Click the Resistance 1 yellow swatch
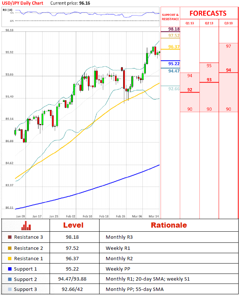Viewport: 239px width, 295px height. click(10, 258)
